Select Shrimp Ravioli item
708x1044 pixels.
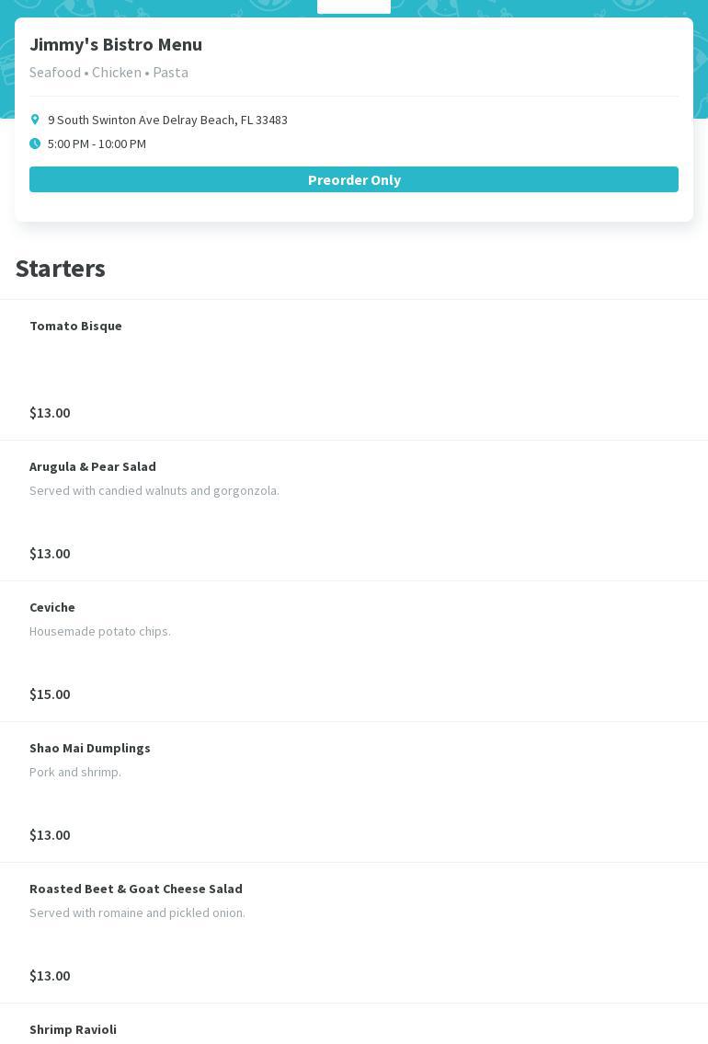pyautogui.click(x=73, y=1029)
